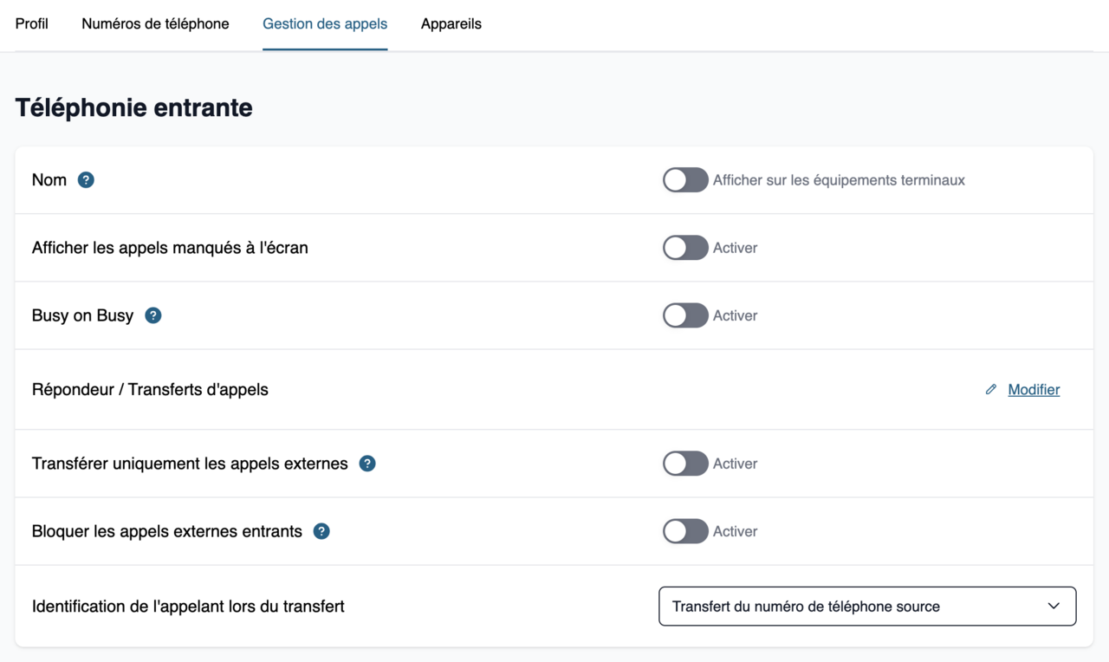The width and height of the screenshot is (1109, 662).
Task: Click Identification de l'appelant lors du transfert label
Action: pyautogui.click(x=188, y=607)
